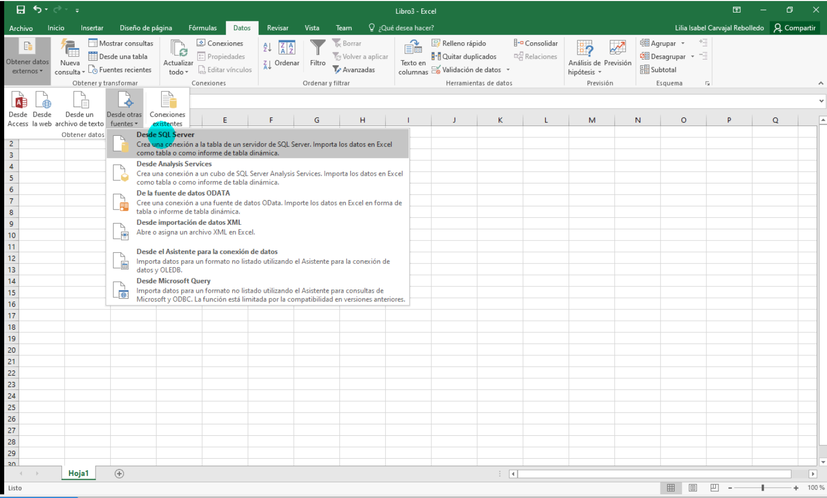This screenshot has width=827, height=498.
Task: Click the Compartir button
Action: [x=795, y=28]
